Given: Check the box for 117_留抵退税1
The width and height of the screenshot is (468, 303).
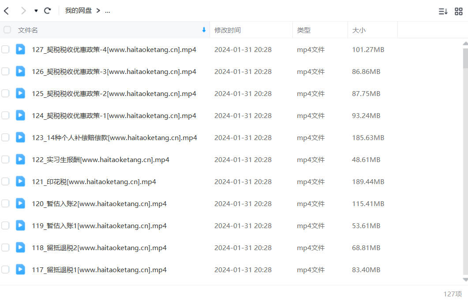Looking at the screenshot, I should [x=5, y=270].
